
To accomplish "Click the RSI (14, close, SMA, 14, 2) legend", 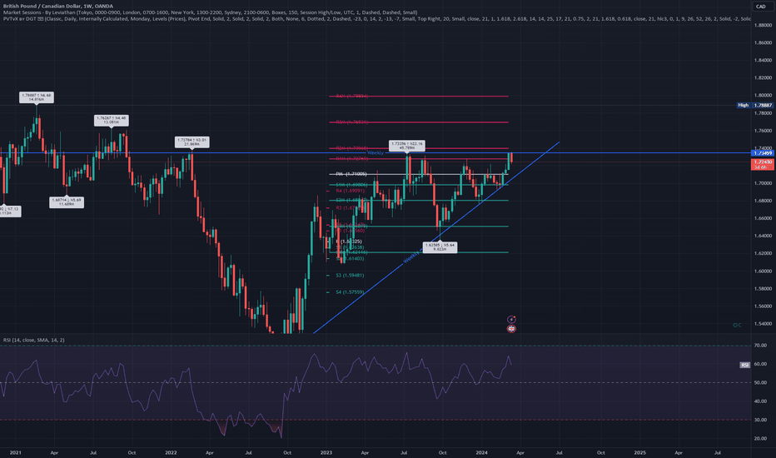I will point(33,340).
